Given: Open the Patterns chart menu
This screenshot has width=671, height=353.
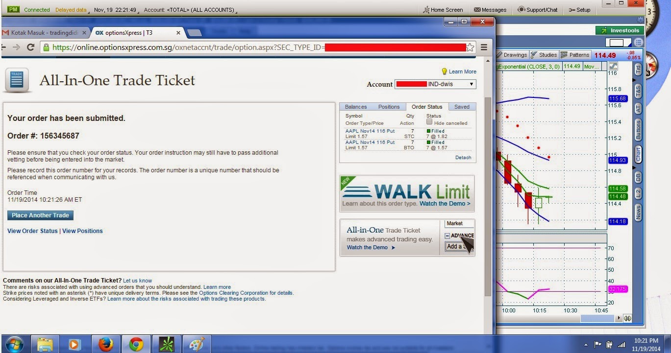Looking at the screenshot, I should point(575,55).
